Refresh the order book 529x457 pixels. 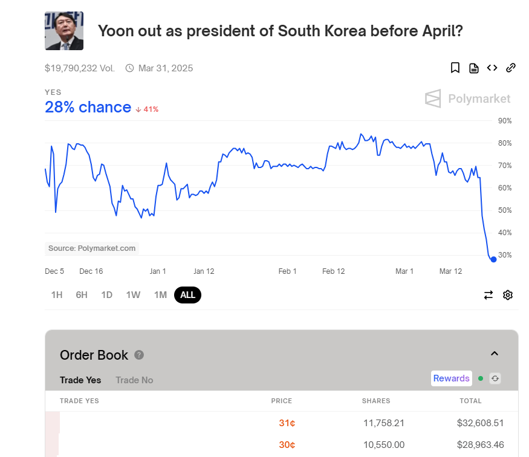(495, 378)
